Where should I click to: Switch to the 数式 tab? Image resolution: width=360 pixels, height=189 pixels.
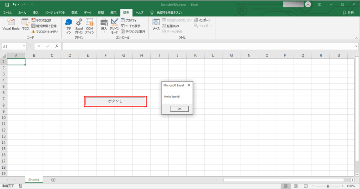pyautogui.click(x=75, y=13)
